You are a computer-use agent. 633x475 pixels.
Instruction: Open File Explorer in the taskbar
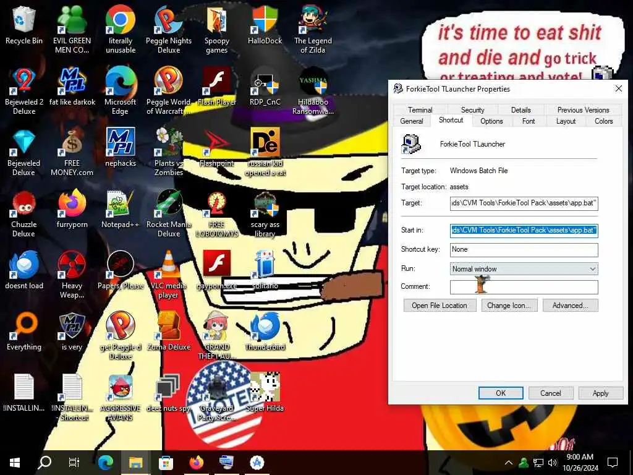pyautogui.click(x=135, y=463)
